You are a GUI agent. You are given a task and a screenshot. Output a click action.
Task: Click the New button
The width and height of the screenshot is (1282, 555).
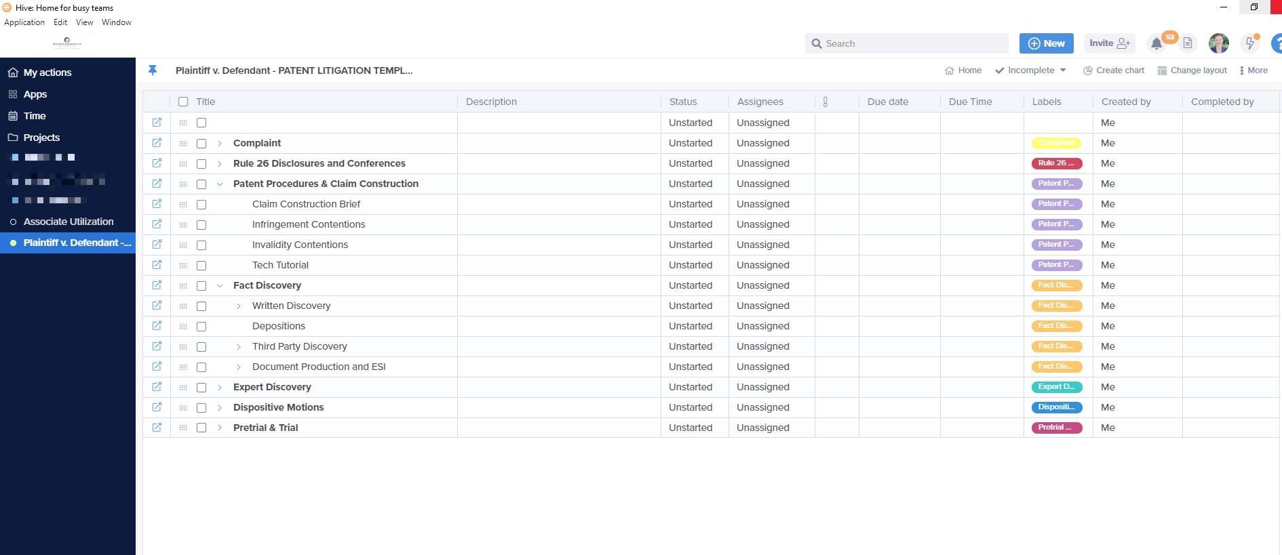coord(1046,43)
